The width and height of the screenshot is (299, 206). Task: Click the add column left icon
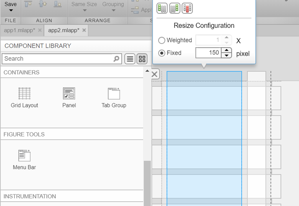[162, 8]
